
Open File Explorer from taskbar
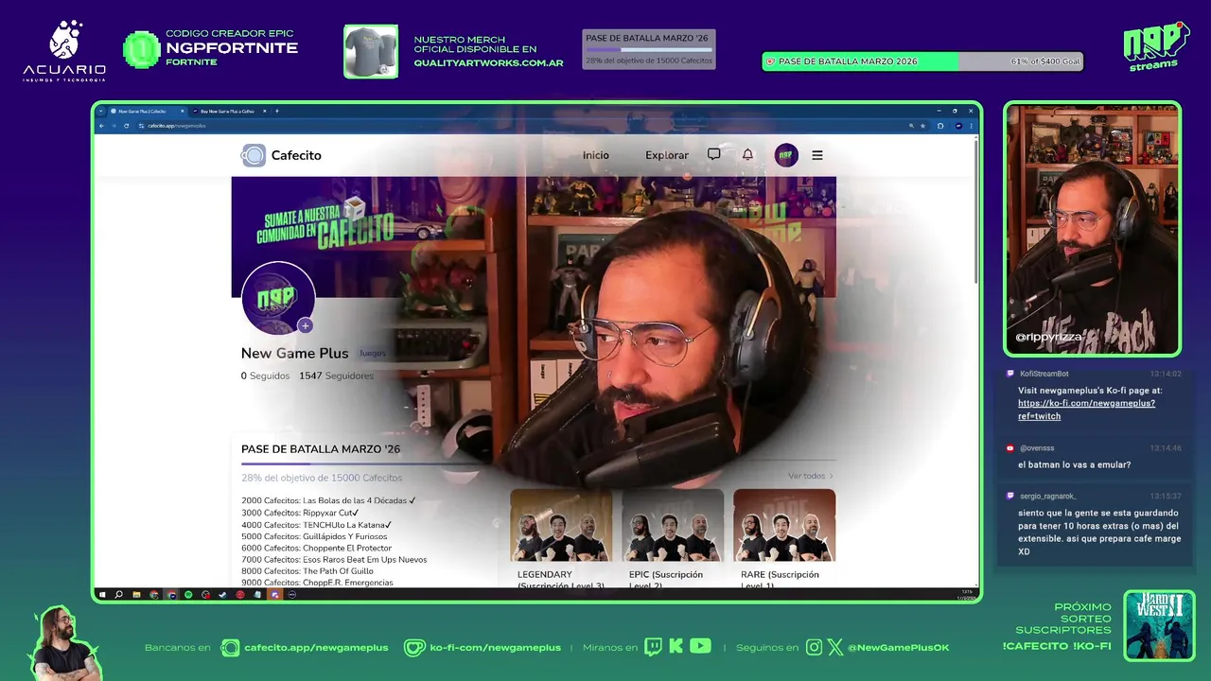coord(136,594)
